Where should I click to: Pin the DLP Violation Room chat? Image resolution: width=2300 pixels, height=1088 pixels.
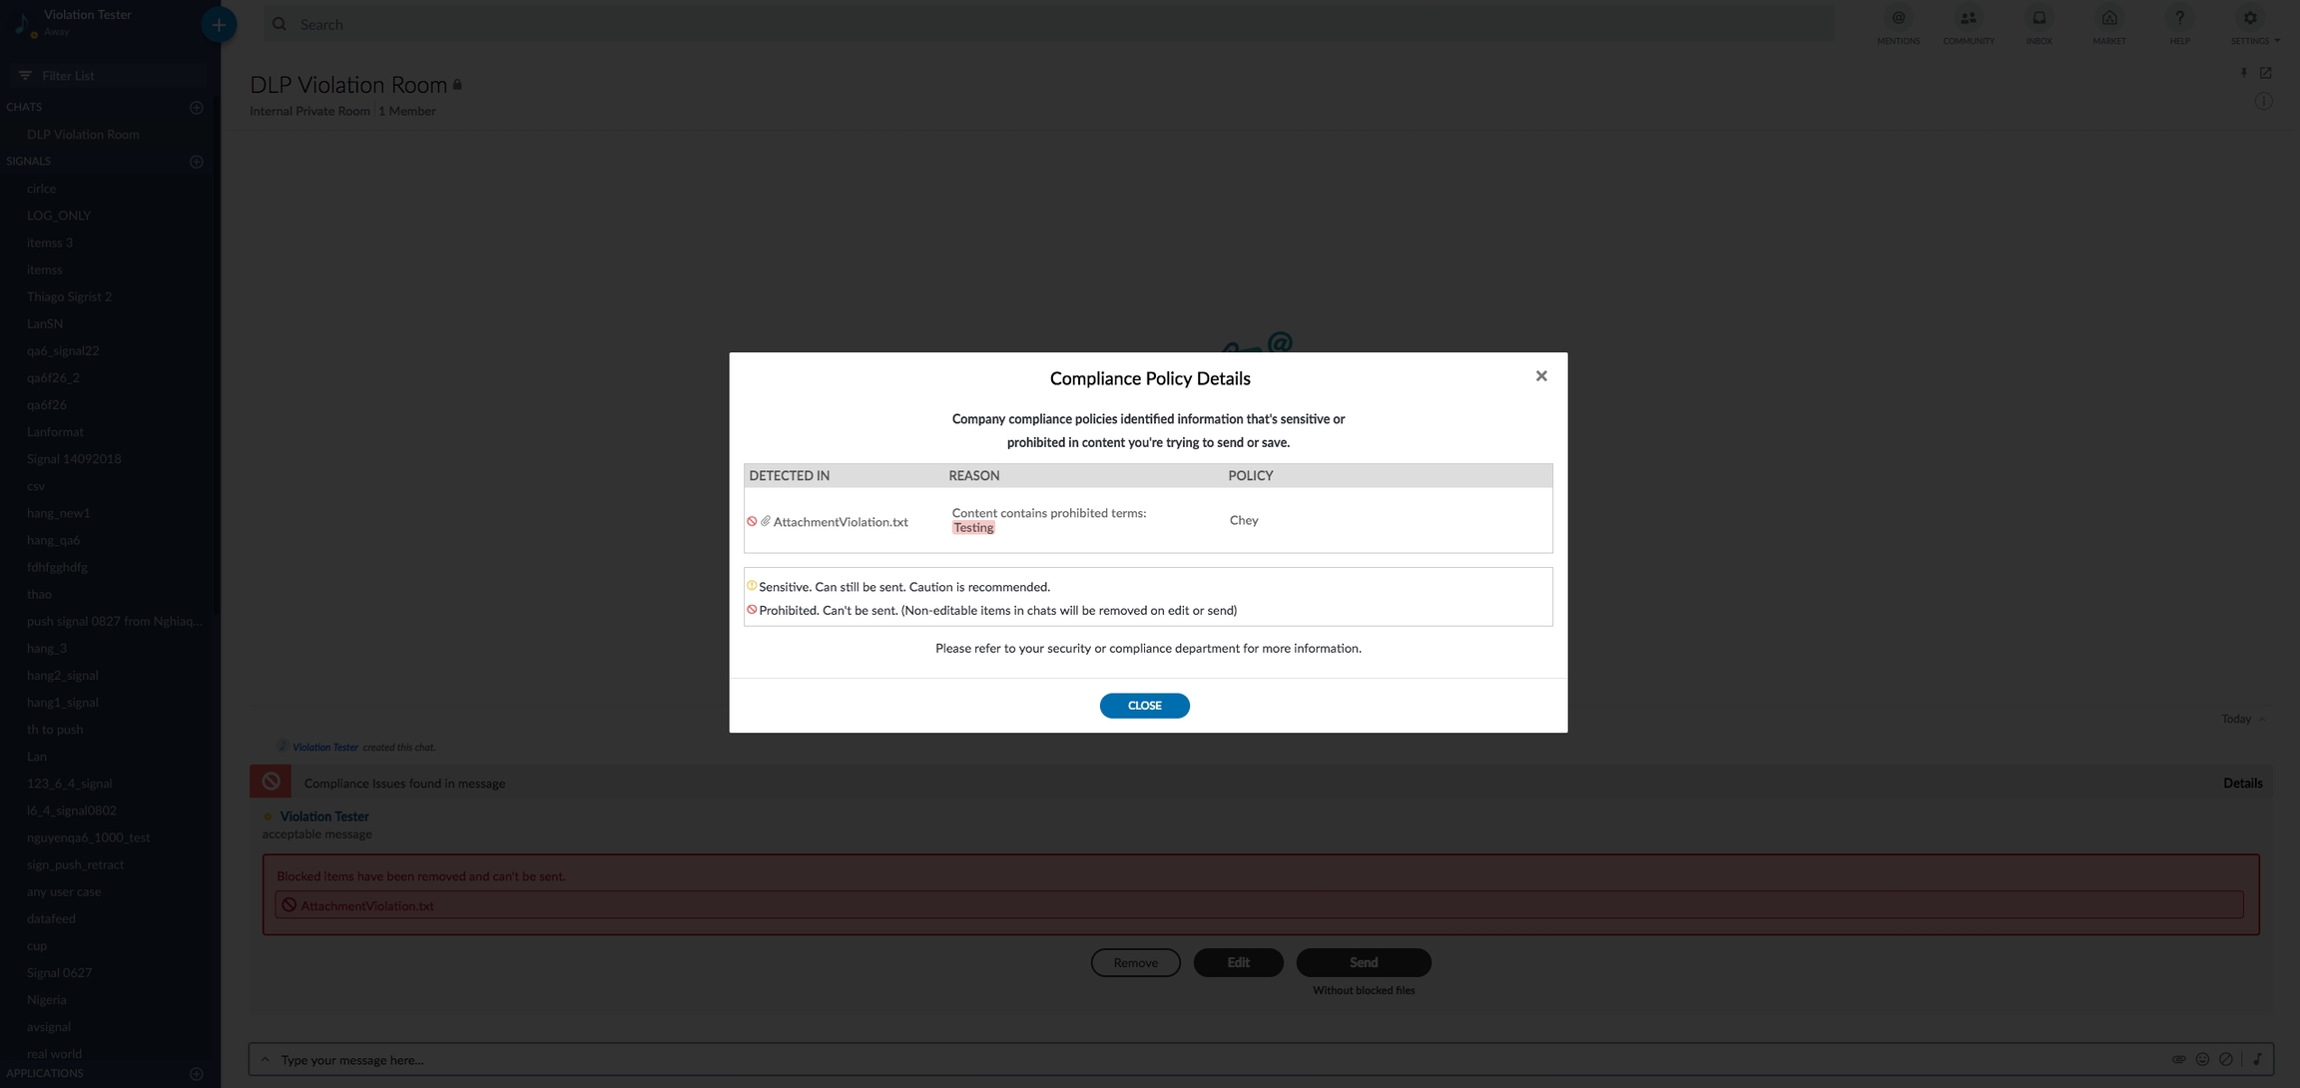point(2243,73)
